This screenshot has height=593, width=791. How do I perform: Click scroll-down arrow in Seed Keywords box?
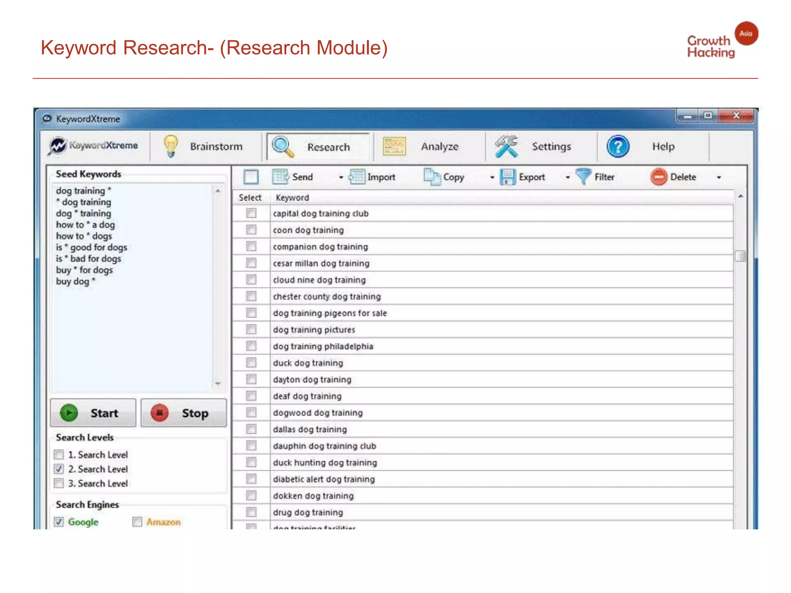(x=218, y=383)
